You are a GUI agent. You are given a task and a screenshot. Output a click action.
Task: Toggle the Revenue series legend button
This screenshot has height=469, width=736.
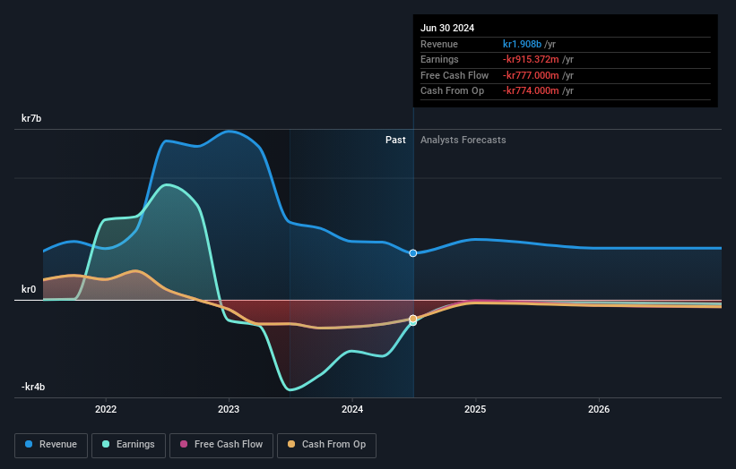(51, 445)
